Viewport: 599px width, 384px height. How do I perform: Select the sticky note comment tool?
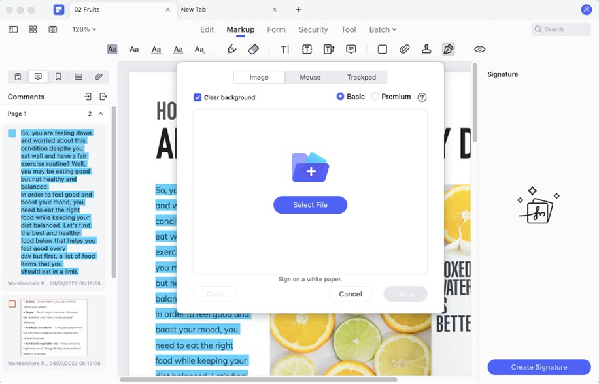(351, 49)
